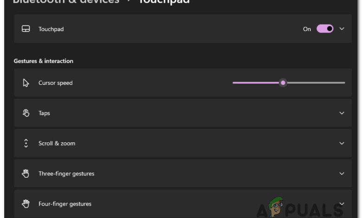This screenshot has width=362, height=218.
Task: Click the Cursor speed slider thumb
Action: 283,83
